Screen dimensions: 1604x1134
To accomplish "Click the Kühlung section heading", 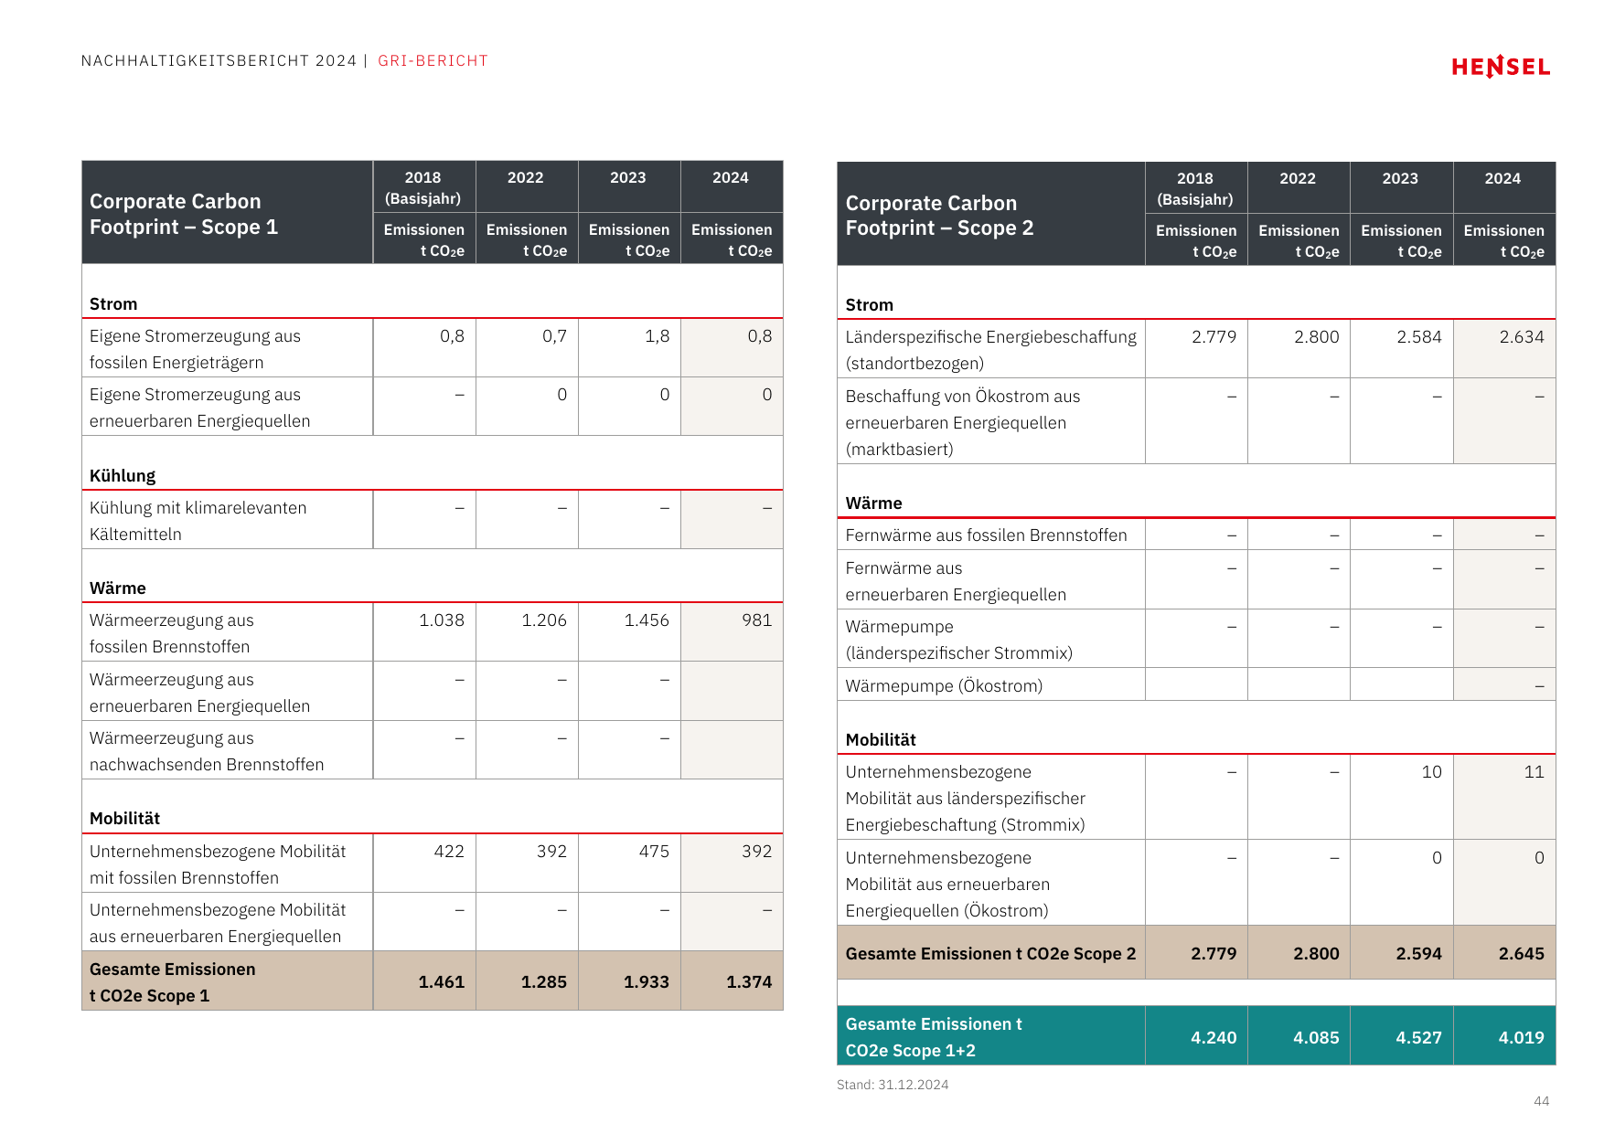I will point(123,476).
